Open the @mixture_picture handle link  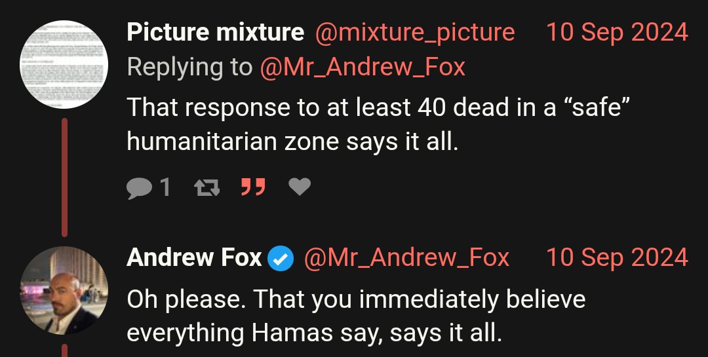coord(415,33)
